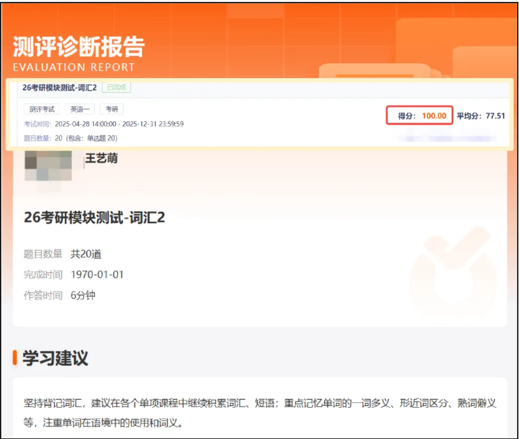
Task: Click the study advice paragraph beginning 坚持背记词汇
Action: pyautogui.click(x=260, y=413)
